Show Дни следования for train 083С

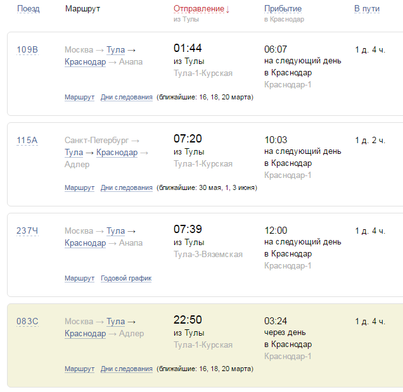[x=127, y=369]
